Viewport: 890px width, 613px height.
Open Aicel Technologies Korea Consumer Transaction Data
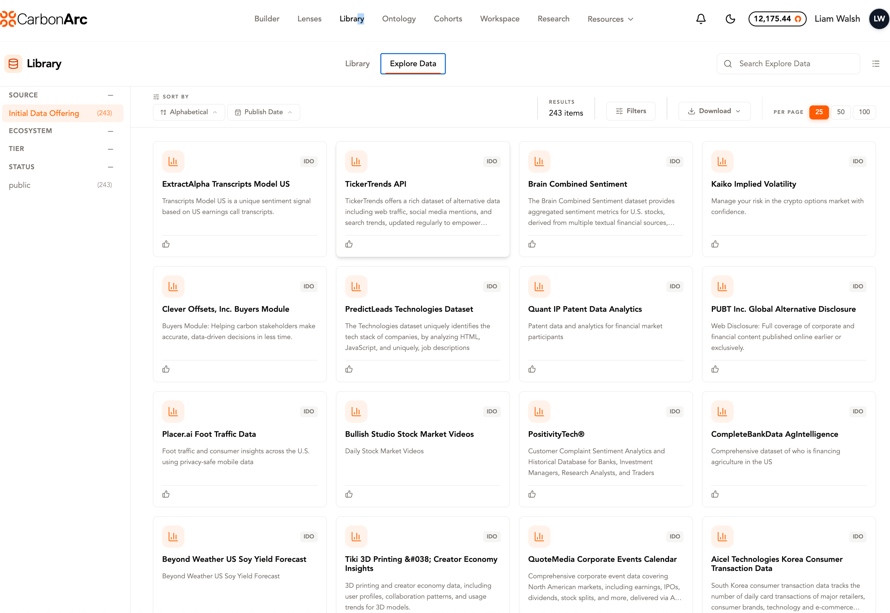click(777, 564)
